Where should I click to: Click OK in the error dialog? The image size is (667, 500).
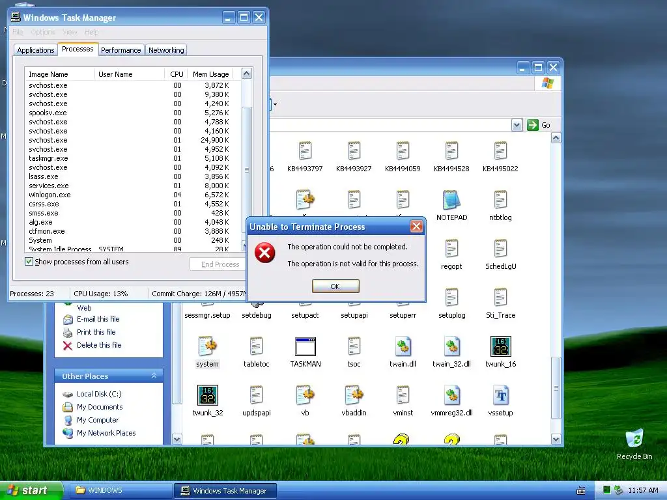click(x=335, y=286)
